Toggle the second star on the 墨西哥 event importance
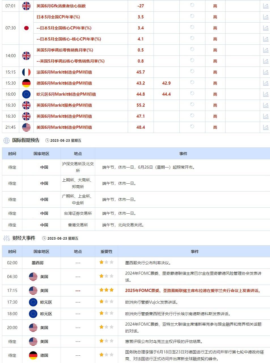The width and height of the screenshot is (270, 363). [x=106, y=263]
